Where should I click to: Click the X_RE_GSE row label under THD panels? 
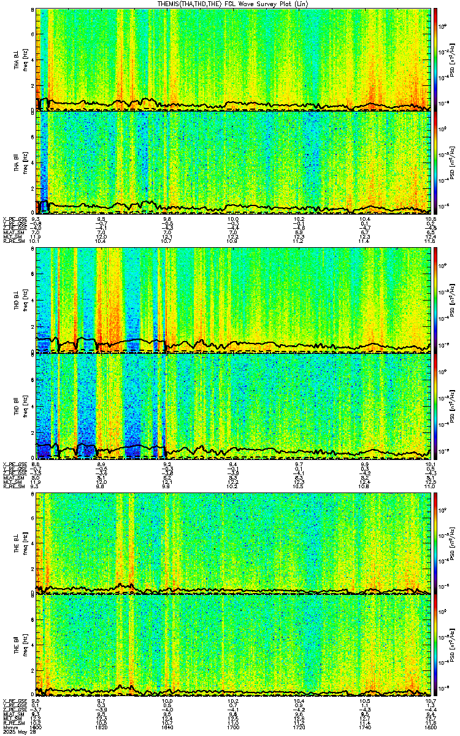click(x=14, y=463)
